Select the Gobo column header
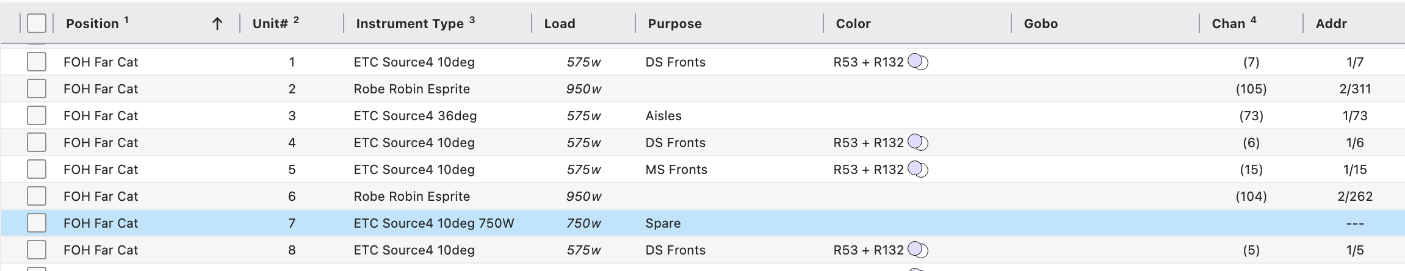1405x271 pixels. point(1041,24)
